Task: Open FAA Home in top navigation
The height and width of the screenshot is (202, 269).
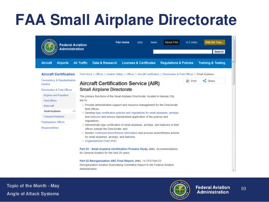Action: tap(122, 42)
